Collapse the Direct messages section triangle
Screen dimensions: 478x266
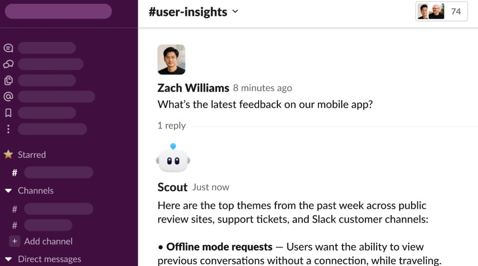(x=8, y=259)
